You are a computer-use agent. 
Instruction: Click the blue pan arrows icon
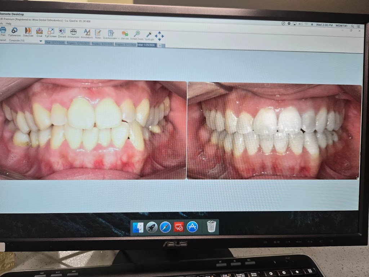coord(159,36)
